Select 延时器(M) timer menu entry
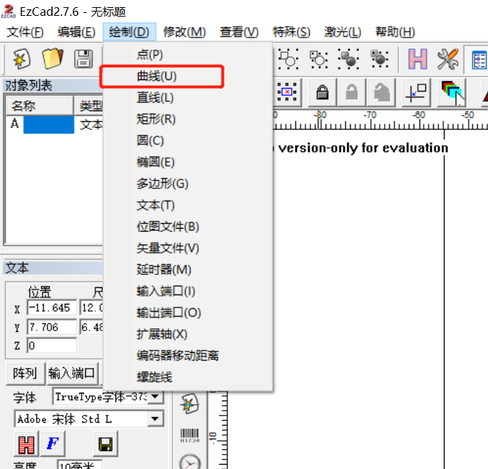Image resolution: width=488 pixels, height=469 pixels. (x=188, y=270)
